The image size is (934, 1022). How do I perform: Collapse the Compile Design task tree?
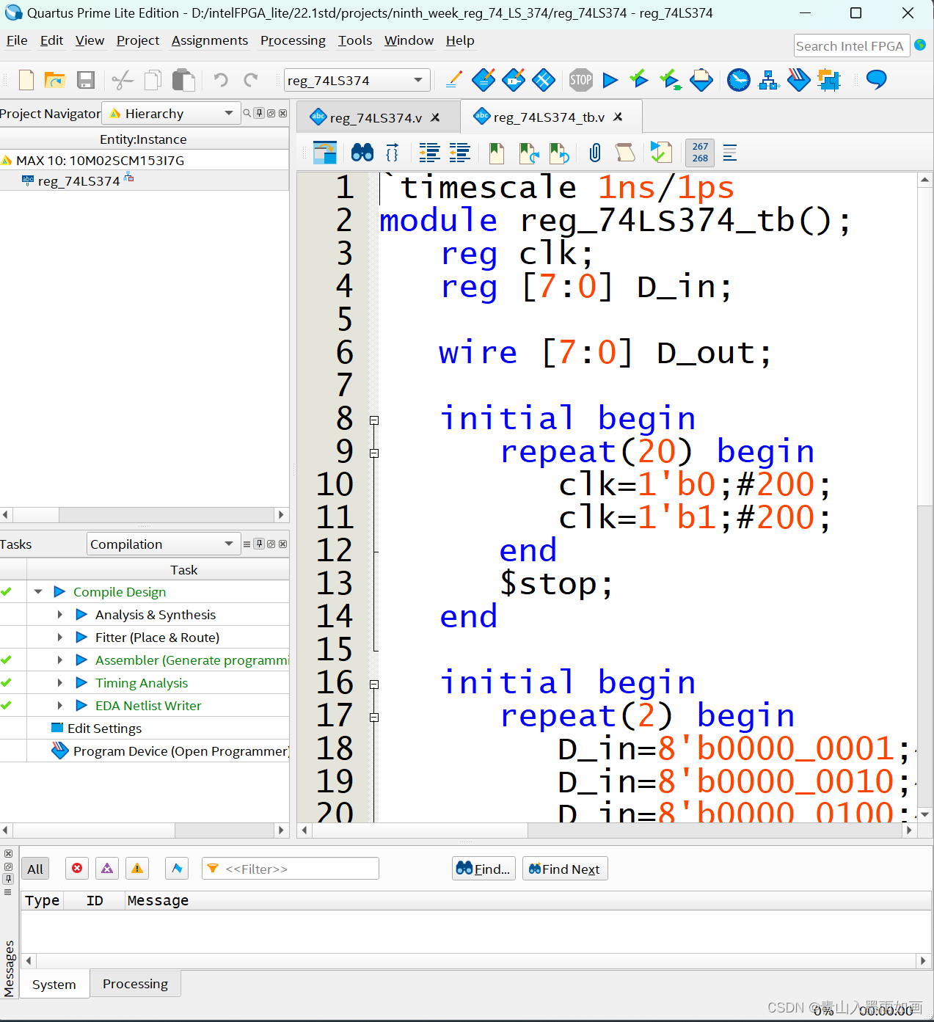tap(38, 591)
